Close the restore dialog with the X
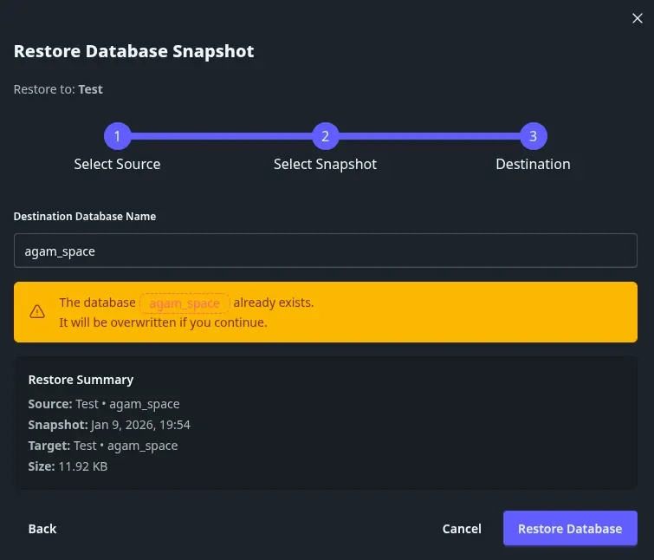This screenshot has height=560, width=654. 637,18
